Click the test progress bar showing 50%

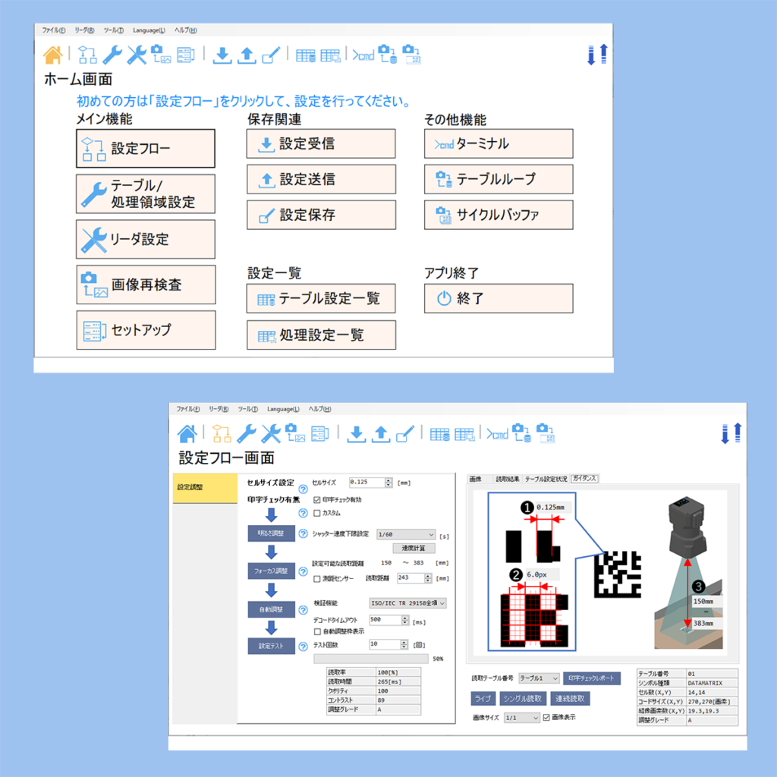[370, 659]
